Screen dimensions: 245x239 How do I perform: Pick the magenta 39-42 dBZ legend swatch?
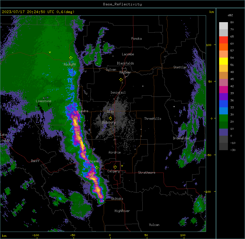[223, 89]
